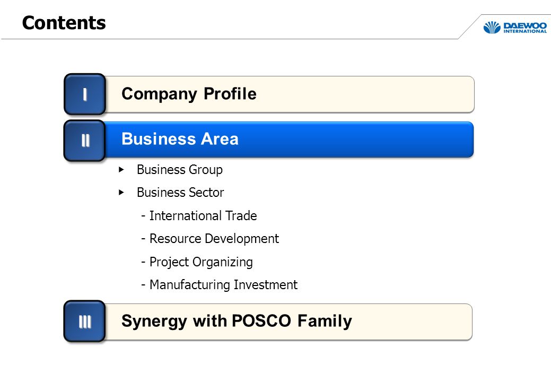This screenshot has width=551, height=382.
Task: Click the Business Area heading text
Action: (180, 139)
